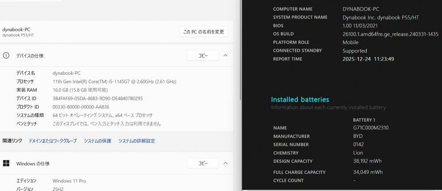Select processor value 11th Gen Intel Core i5-1145G7
The width and height of the screenshot is (442, 191).
tap(114, 81)
